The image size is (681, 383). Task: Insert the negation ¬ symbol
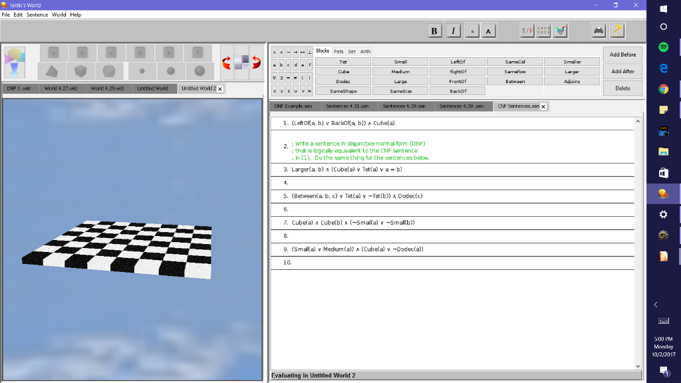tap(289, 52)
